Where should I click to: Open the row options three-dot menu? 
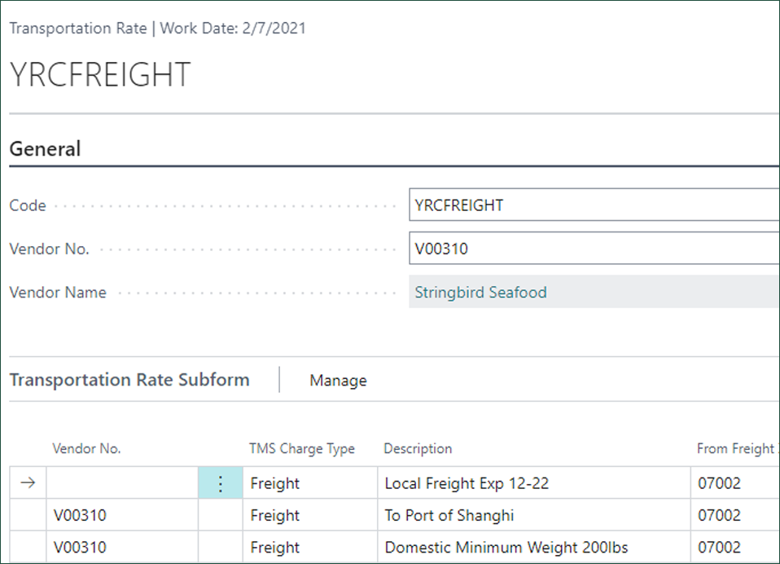[221, 482]
